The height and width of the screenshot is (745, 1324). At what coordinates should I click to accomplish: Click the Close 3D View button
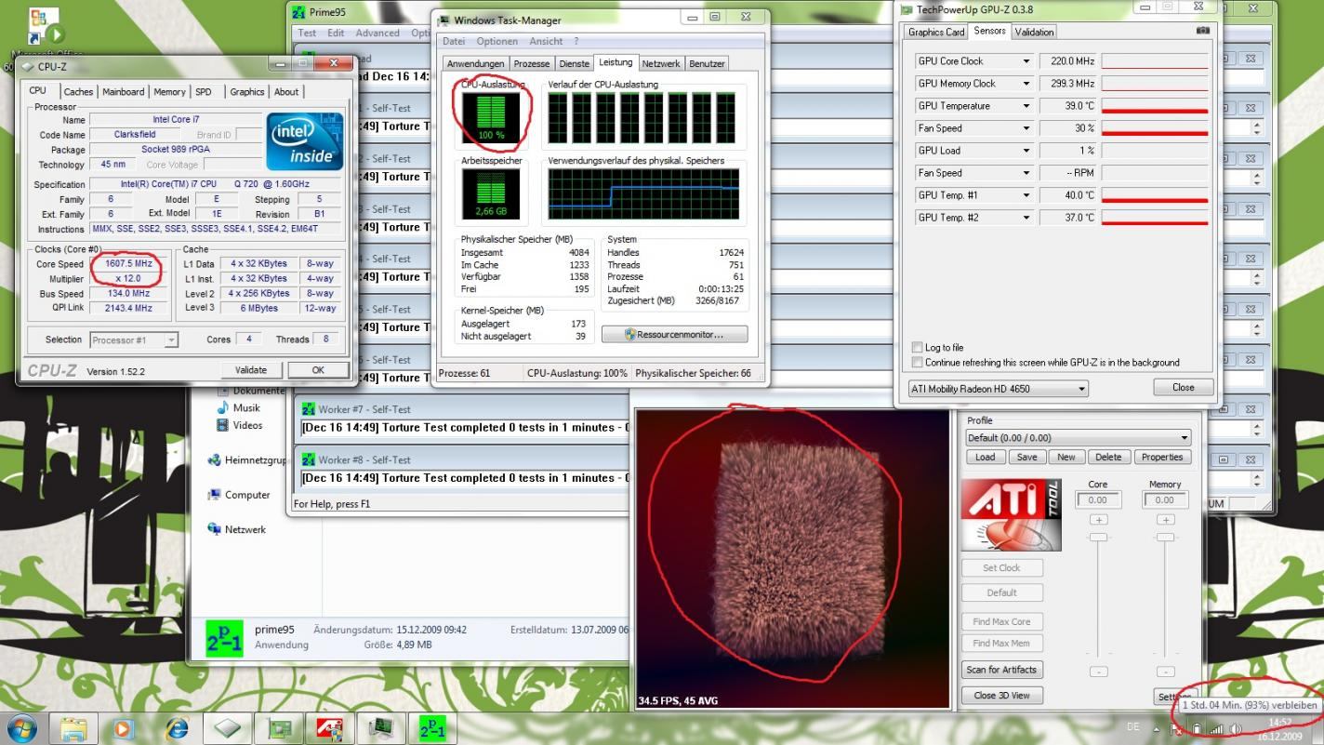click(1002, 695)
